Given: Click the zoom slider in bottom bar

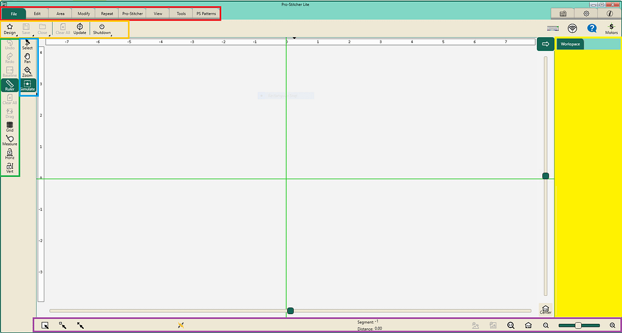Looking at the screenshot, I should coord(579,326).
